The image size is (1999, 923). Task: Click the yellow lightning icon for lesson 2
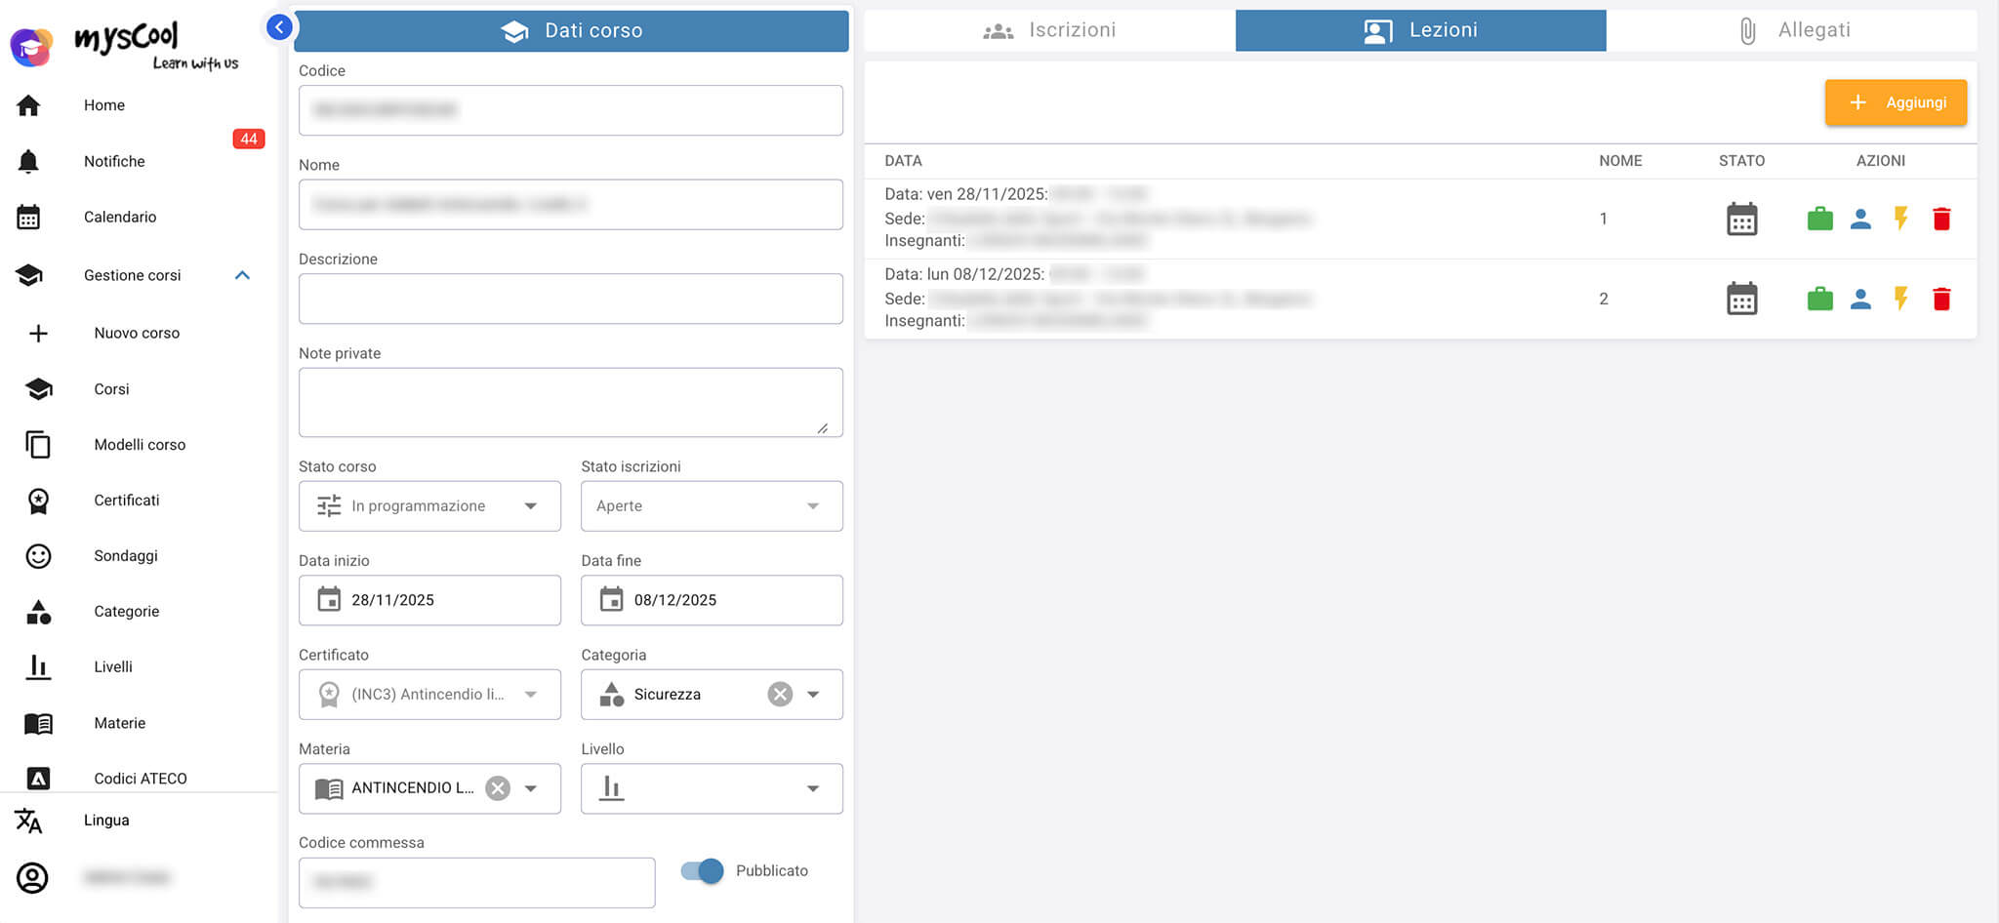[1900, 299]
